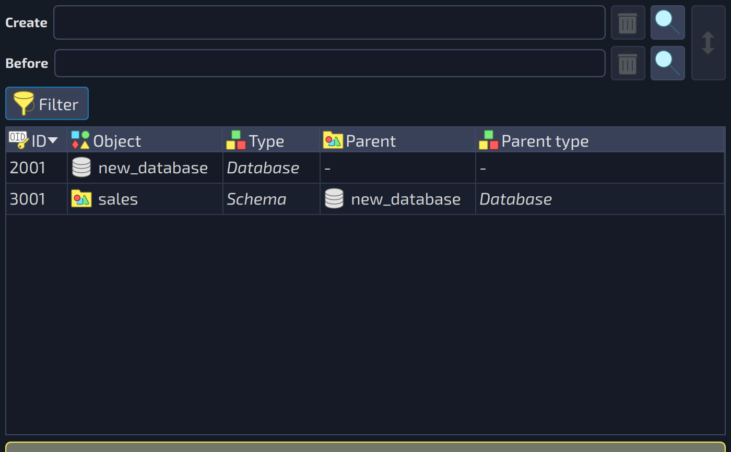Click the trash icon beside Create field
This screenshot has width=731, height=452.
pyautogui.click(x=628, y=22)
